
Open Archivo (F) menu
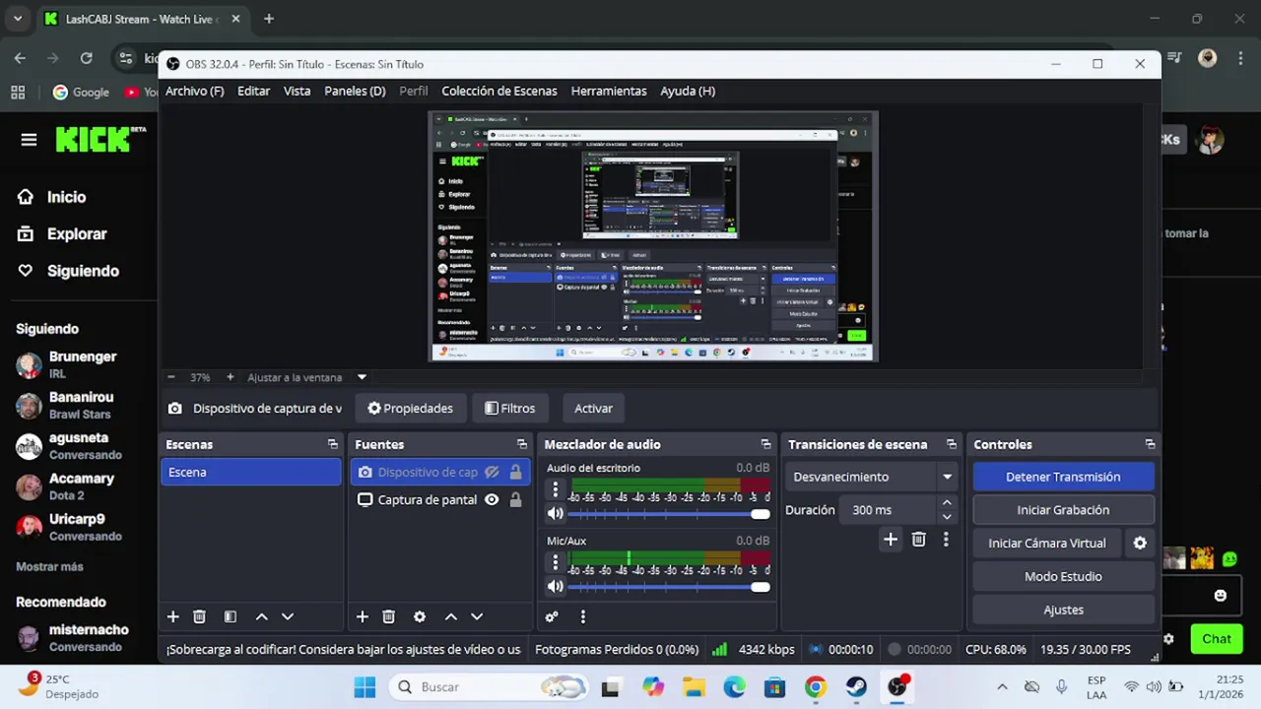pos(194,91)
